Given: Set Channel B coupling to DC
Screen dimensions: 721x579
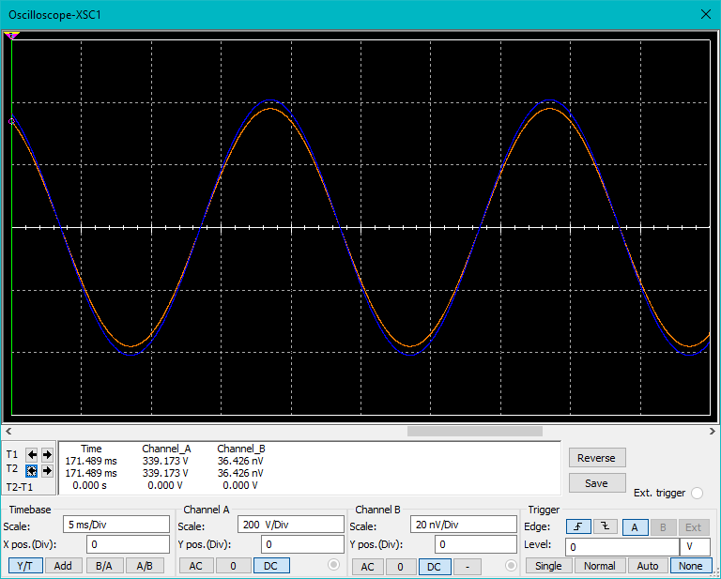Looking at the screenshot, I should coord(434,566).
